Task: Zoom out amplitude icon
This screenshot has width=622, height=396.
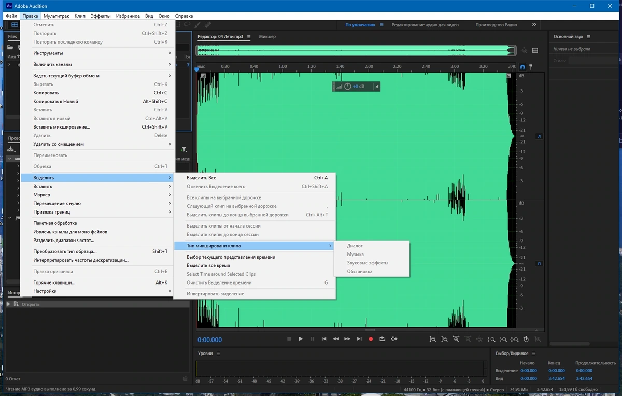Action: [444, 340]
